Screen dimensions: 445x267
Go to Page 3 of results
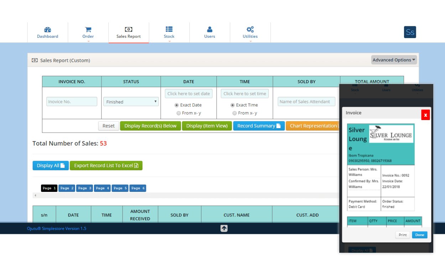click(85, 188)
